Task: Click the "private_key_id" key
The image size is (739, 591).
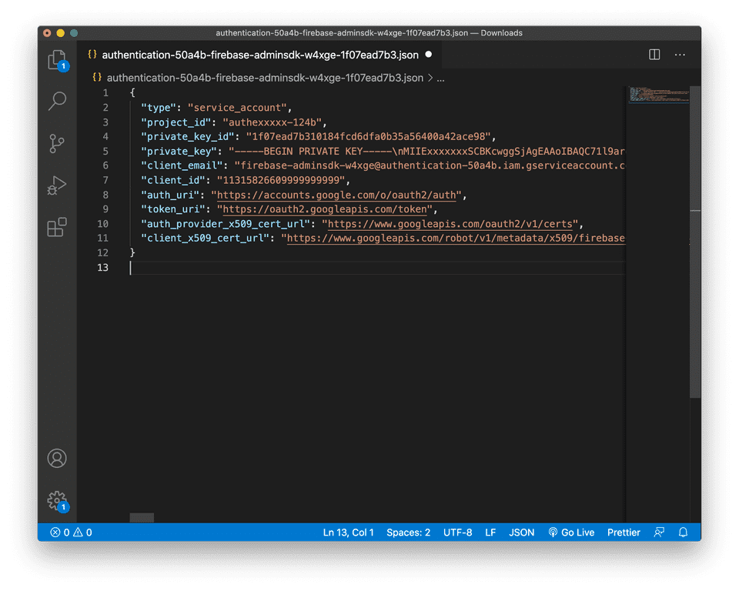Action: point(188,137)
